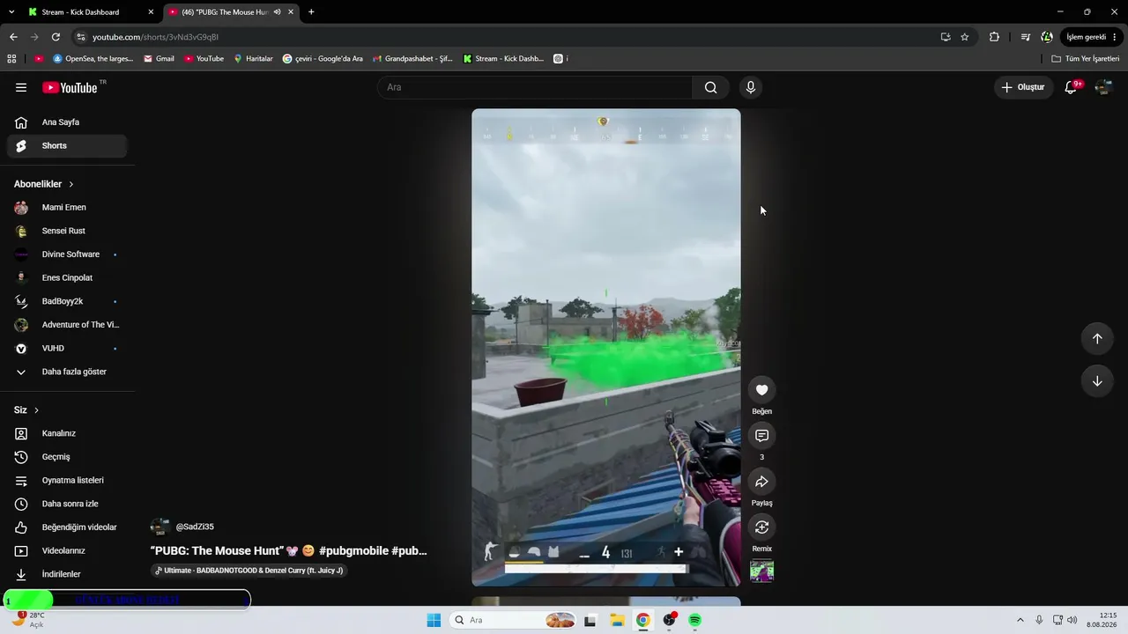Open the OpenSea bookmark
The height and width of the screenshot is (634, 1128).
click(x=93, y=59)
